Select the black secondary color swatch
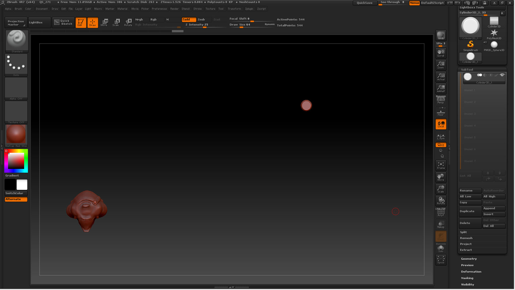 point(10,184)
